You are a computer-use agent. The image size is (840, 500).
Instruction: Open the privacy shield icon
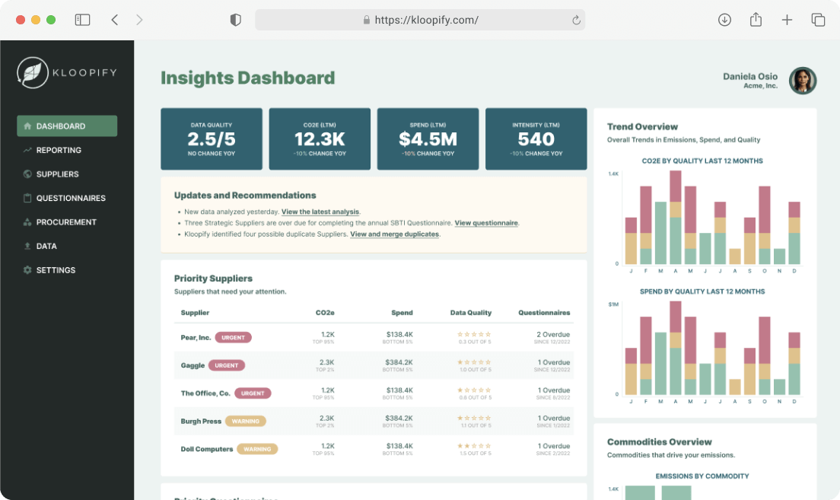pyautogui.click(x=236, y=20)
